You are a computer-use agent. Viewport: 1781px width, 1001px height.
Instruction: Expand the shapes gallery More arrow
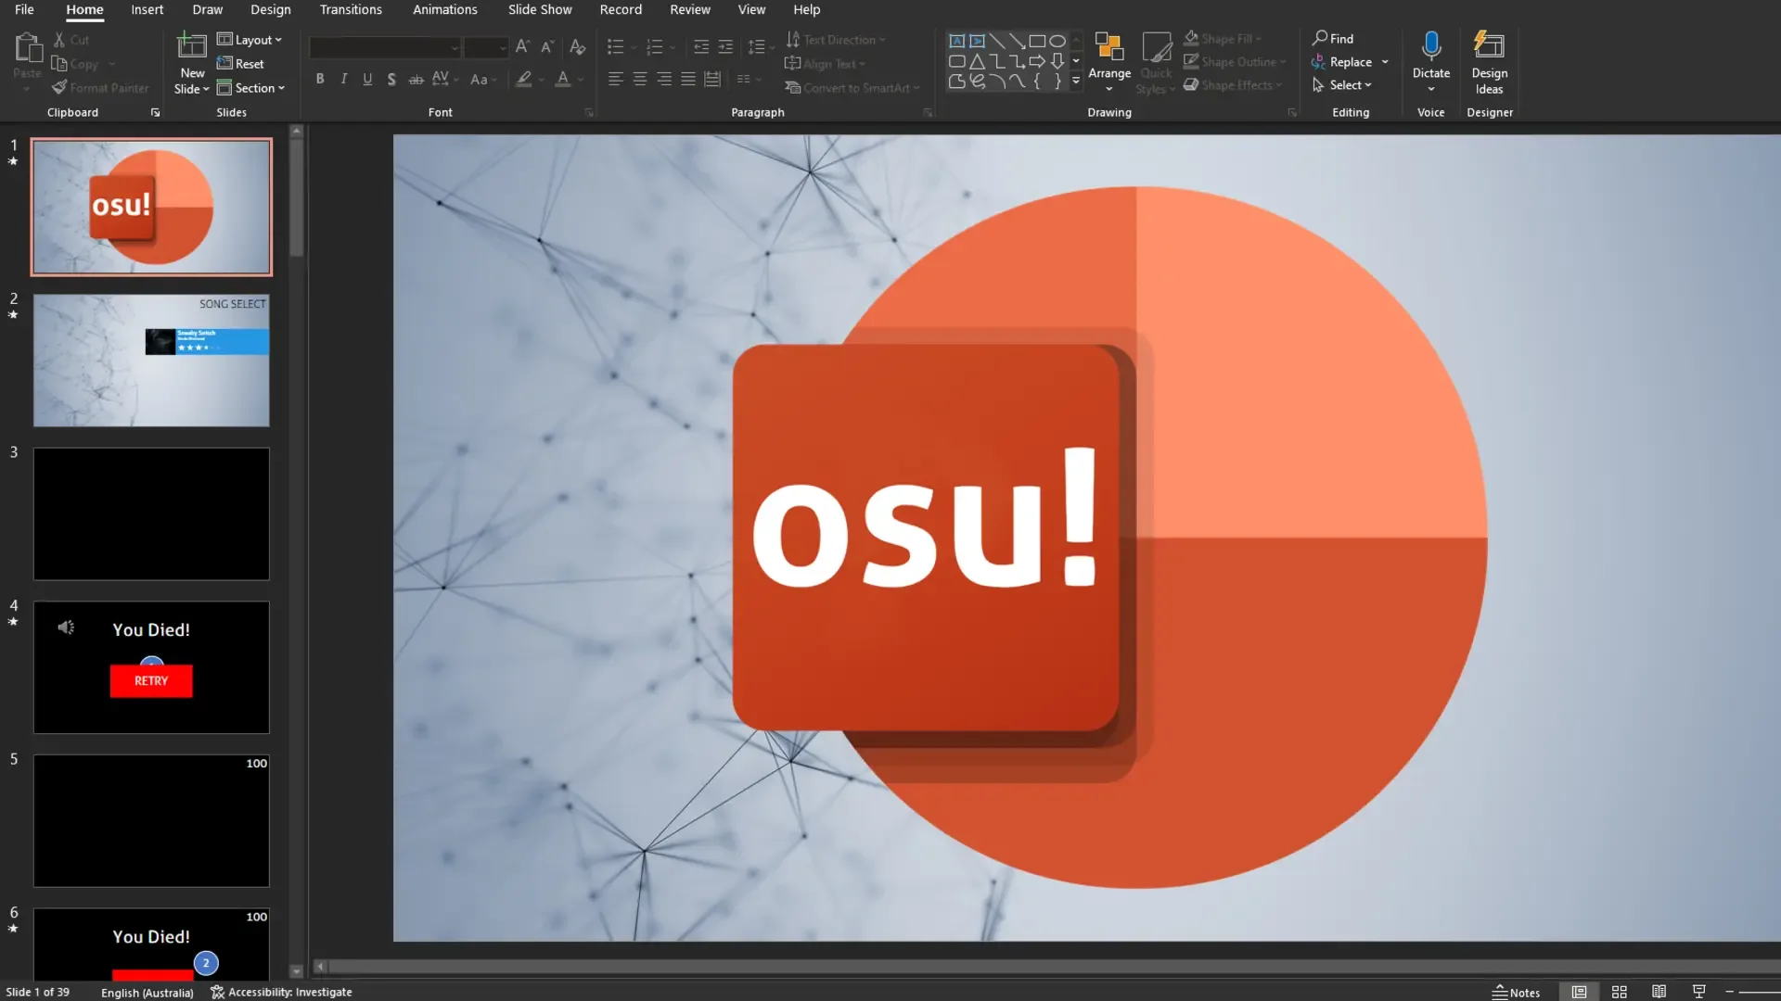click(1076, 81)
